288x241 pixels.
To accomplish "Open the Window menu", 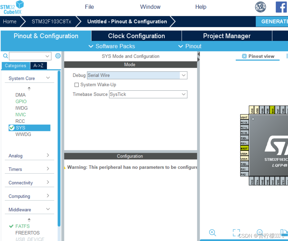I will (150, 7).
